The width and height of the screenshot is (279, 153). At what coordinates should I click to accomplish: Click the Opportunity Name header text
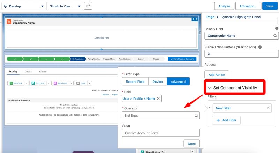(x=24, y=23)
